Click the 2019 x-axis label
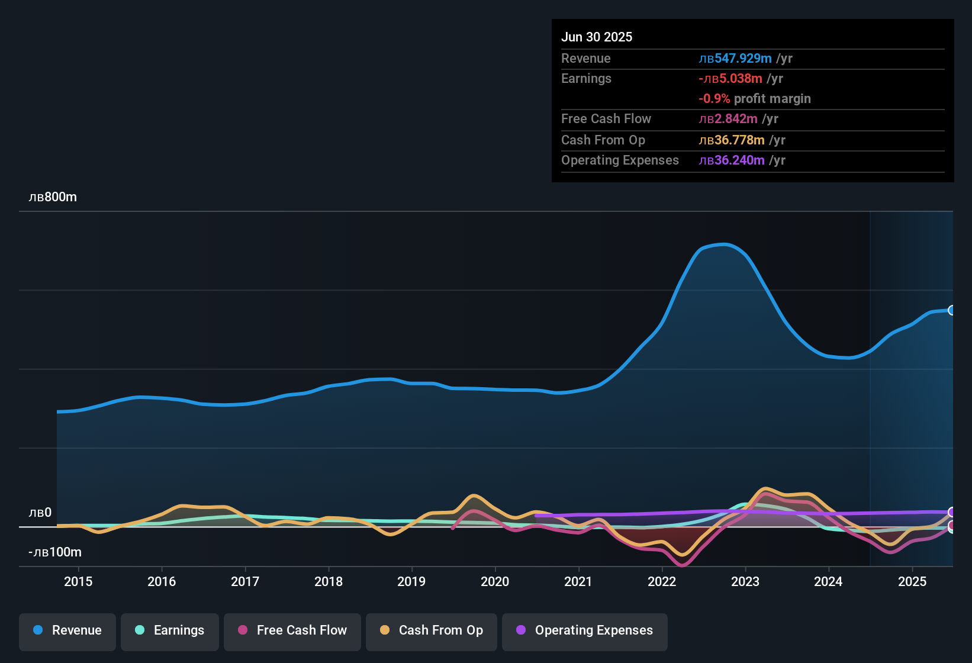This screenshot has height=663, width=972. click(411, 581)
